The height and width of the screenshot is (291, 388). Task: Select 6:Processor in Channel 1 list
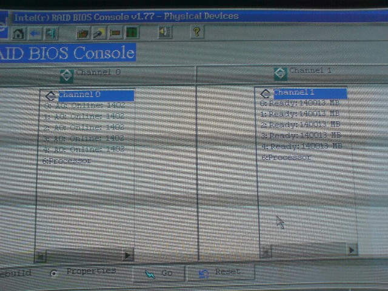286,158
